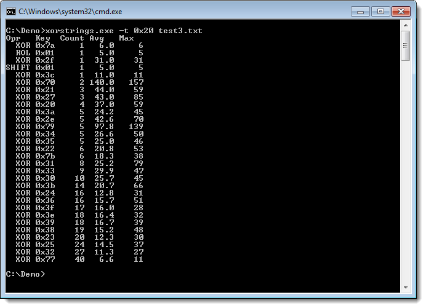The image size is (426, 308).
Task: Click the Key column header
Action: tap(42, 38)
